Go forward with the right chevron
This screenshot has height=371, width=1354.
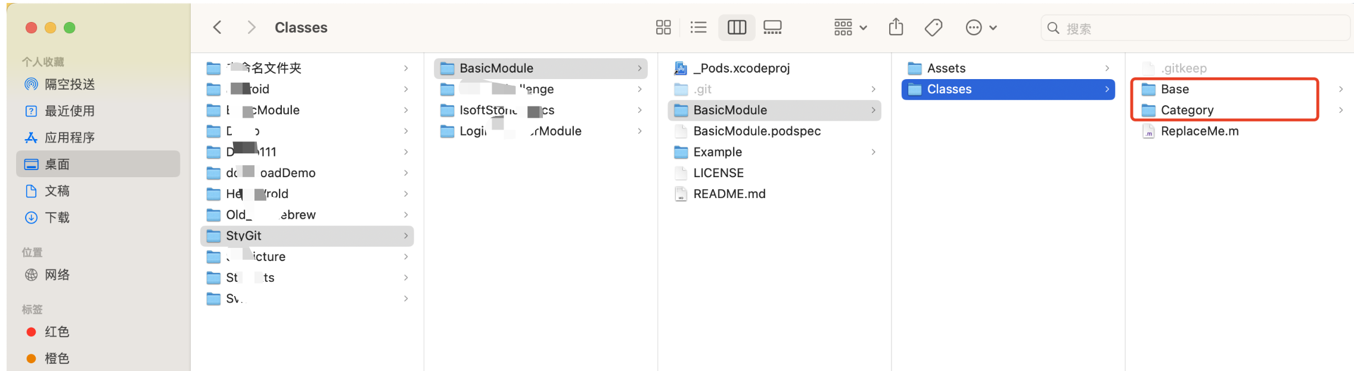tap(251, 27)
